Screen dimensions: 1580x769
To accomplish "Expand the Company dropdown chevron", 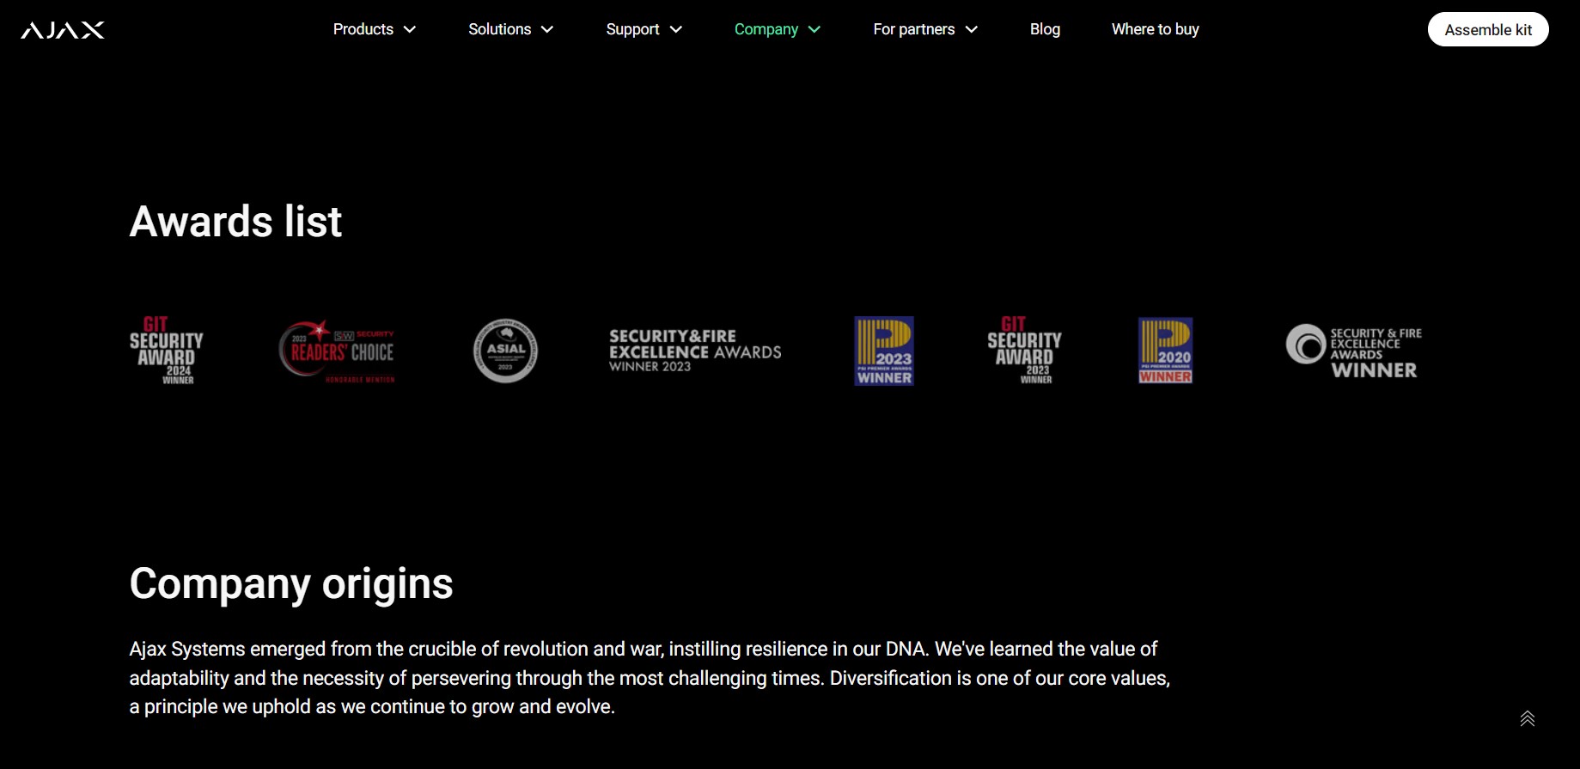I will [814, 29].
